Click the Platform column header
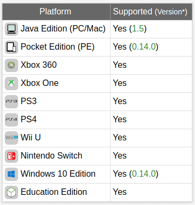 [x=56, y=12]
